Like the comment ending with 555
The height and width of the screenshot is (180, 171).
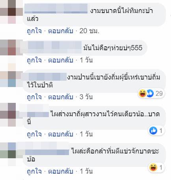(34, 61)
